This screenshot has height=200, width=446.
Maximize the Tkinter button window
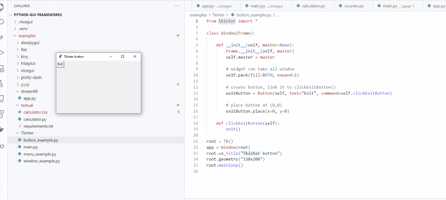[122, 57]
